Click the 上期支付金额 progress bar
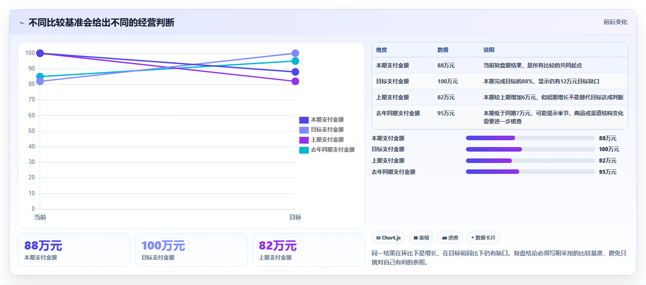Viewport: 646px width, 285px height. click(531, 161)
